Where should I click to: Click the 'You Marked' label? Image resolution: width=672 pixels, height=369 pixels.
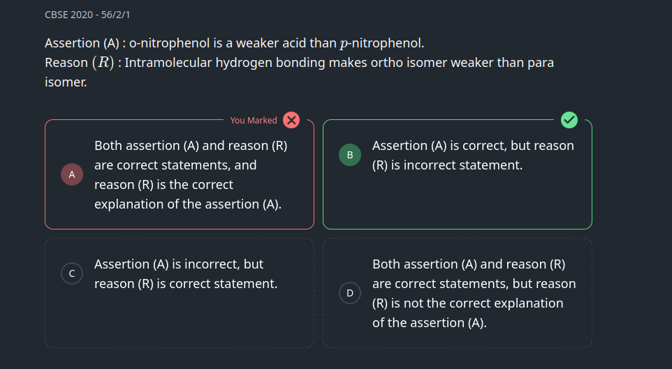pos(254,121)
